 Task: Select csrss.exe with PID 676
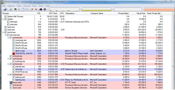click(x=82, y=27)
